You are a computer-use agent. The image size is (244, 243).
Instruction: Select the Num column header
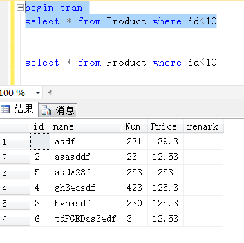[135, 126]
